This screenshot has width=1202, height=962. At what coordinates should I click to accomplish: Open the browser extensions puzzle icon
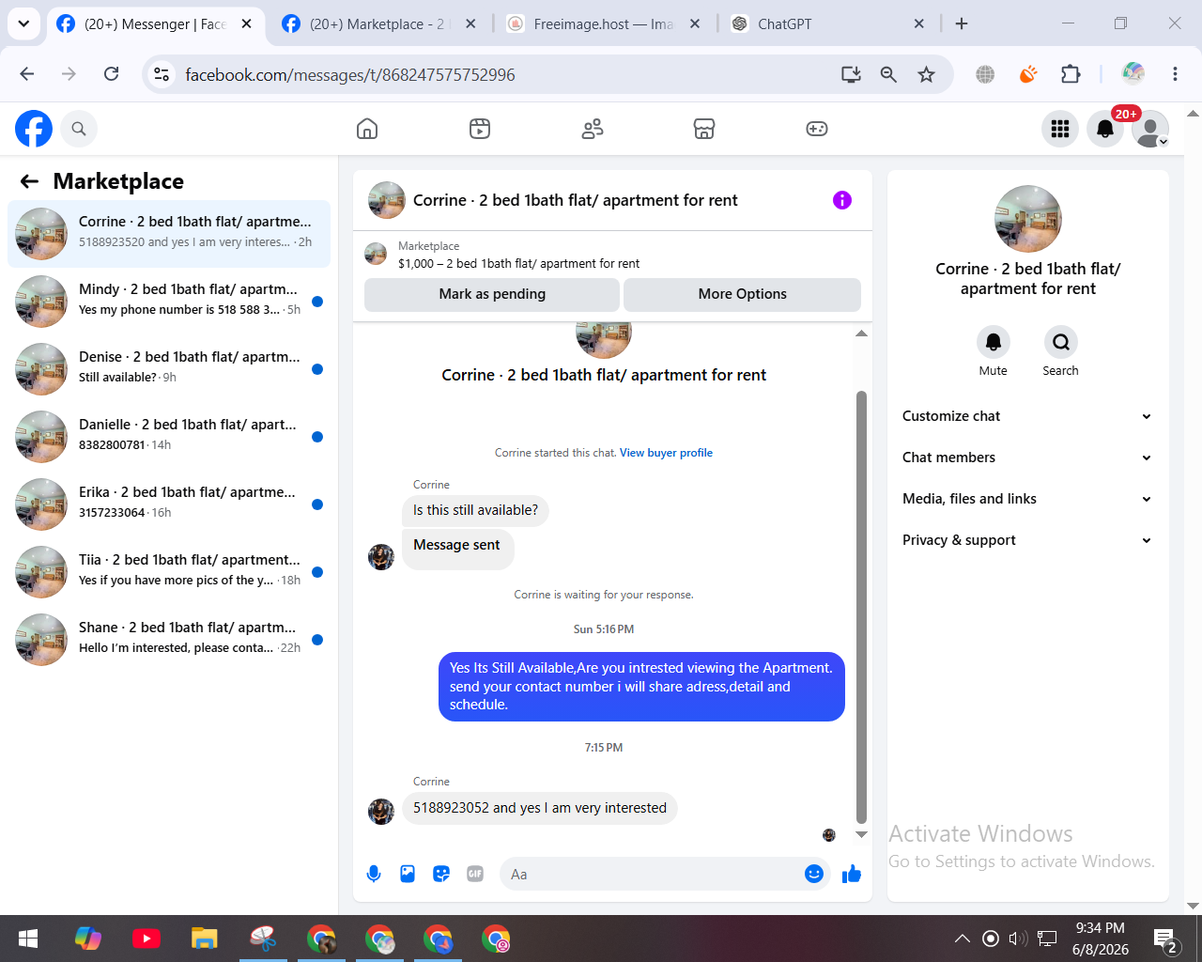1071,74
